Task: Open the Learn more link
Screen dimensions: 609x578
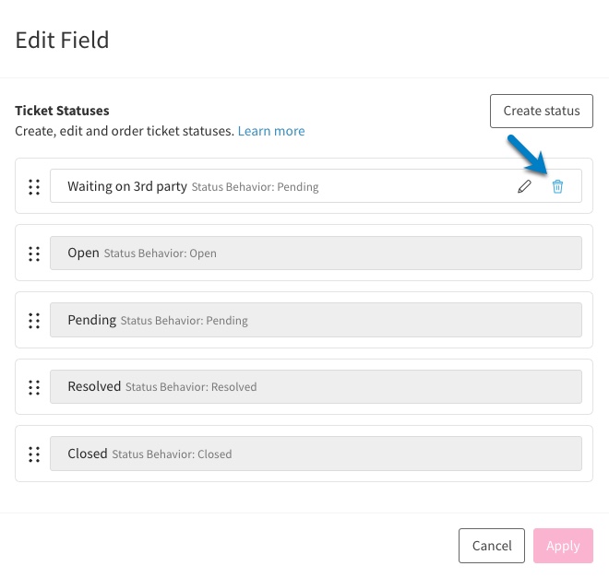Action: click(271, 131)
